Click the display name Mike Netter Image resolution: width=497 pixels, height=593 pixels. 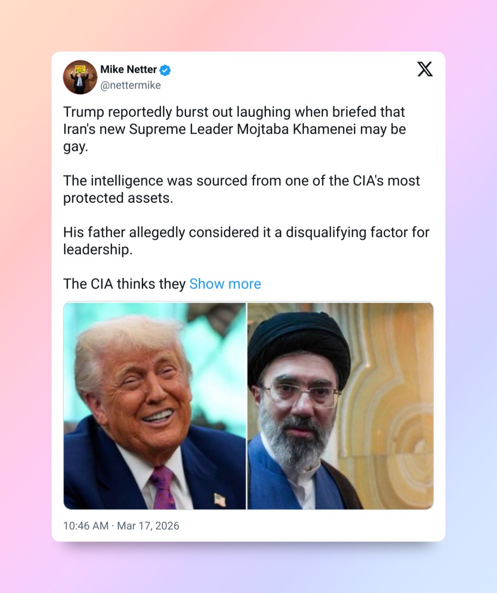tap(129, 70)
